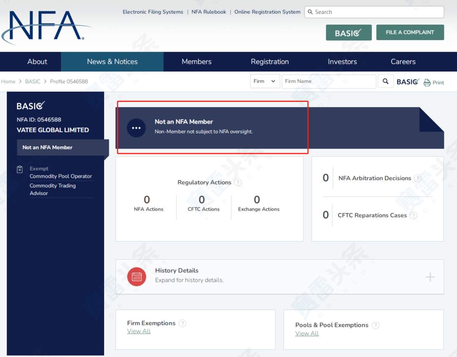The image size is (457, 357).
Task: Click Commodity Trading Advisor in sidebar
Action: 52,189
